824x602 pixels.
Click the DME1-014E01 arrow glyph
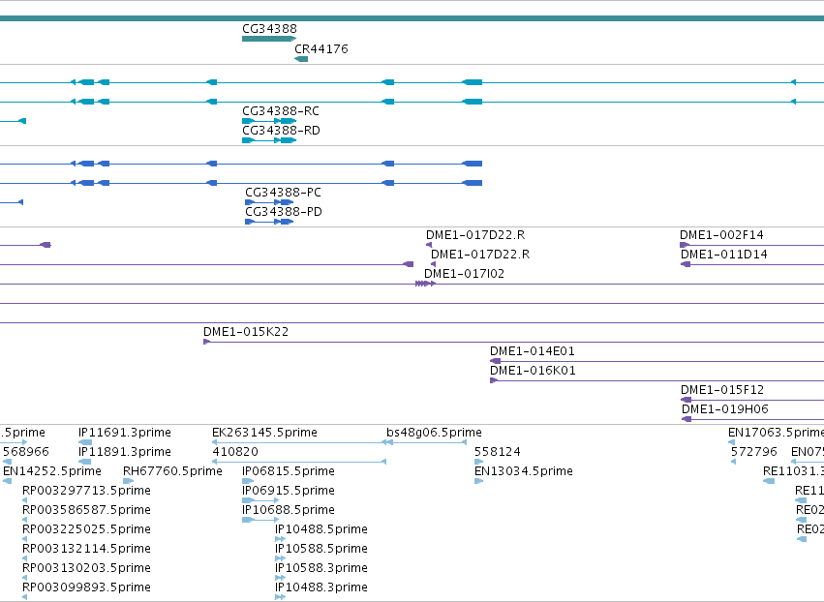[x=495, y=361]
